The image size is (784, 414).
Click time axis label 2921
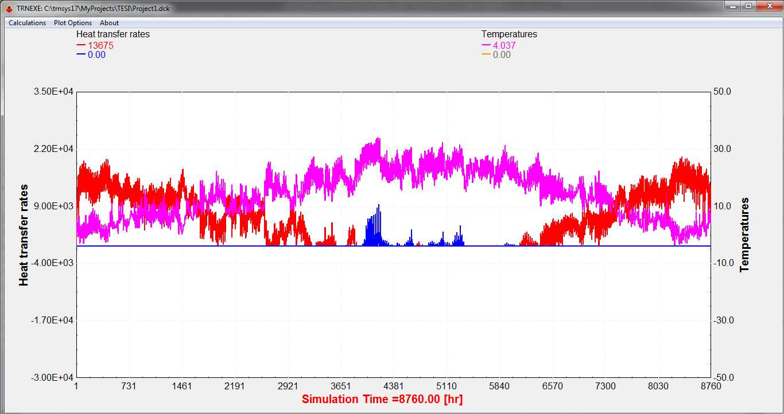pos(288,386)
